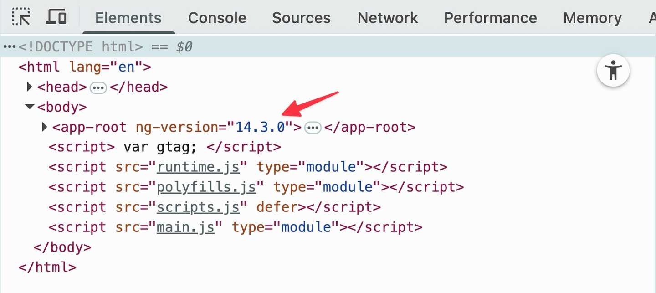Switch to the Network tab
The image size is (656, 293).
[x=388, y=18]
